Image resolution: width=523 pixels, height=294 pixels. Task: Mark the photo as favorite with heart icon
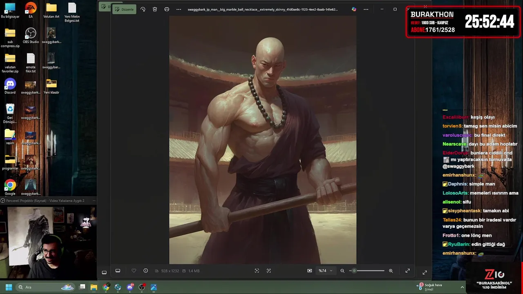[x=134, y=271]
